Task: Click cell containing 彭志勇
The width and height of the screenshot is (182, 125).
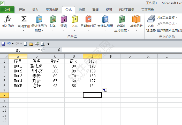Action: [x=36, y=66]
